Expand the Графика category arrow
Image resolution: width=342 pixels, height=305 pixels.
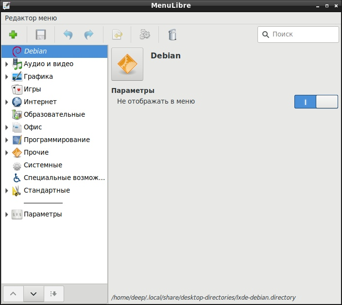click(x=6, y=77)
